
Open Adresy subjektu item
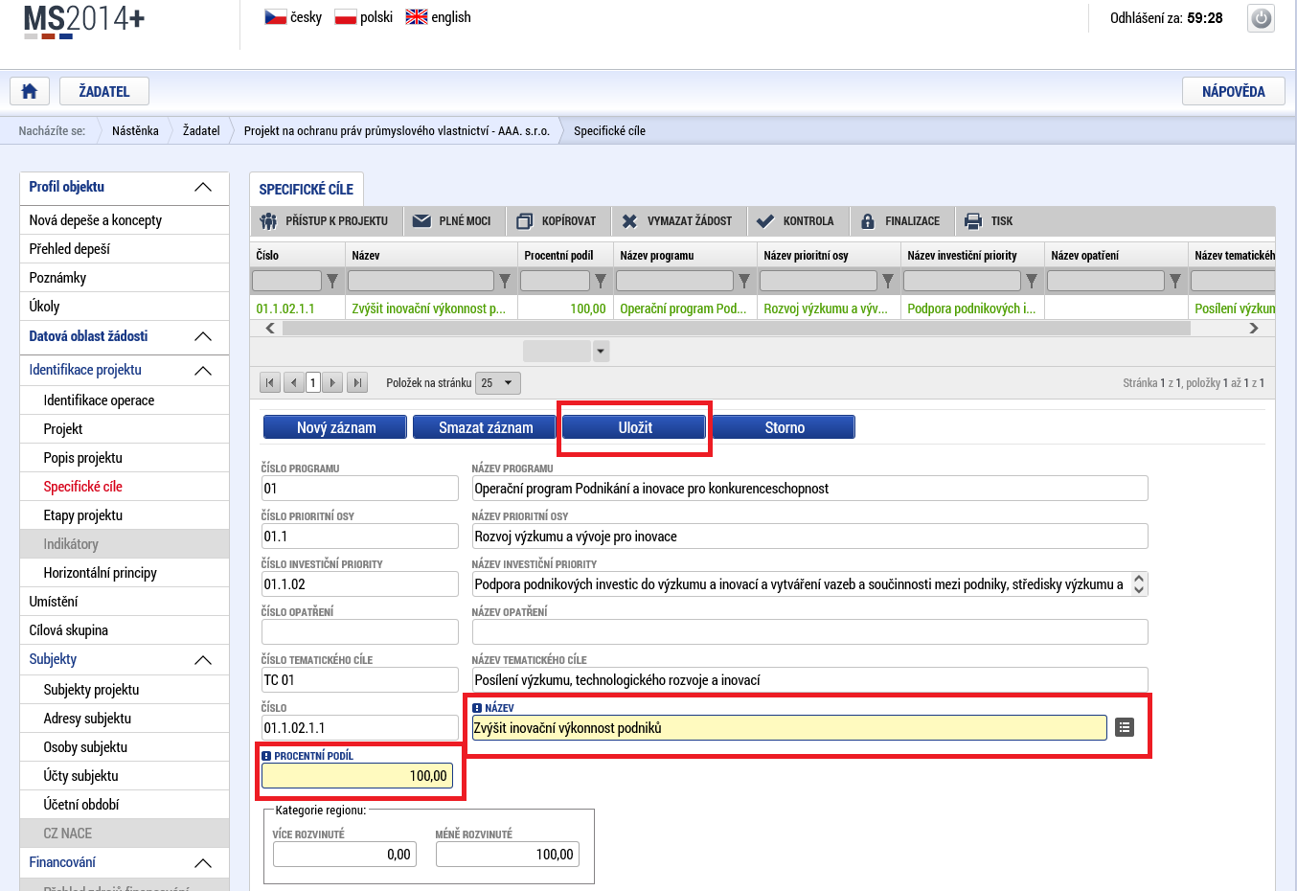[x=125, y=719]
